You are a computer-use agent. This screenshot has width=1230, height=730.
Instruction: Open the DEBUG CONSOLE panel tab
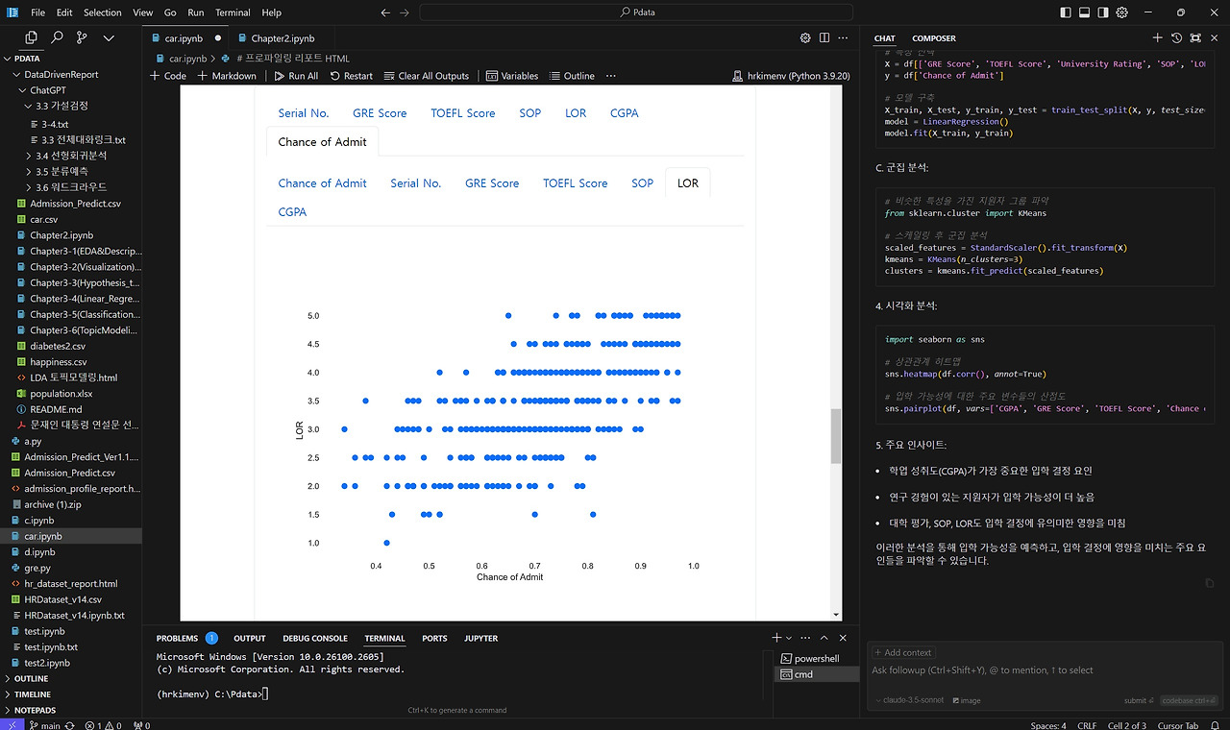point(315,638)
